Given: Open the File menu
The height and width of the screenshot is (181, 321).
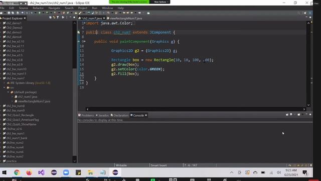Looking at the screenshot, I should pos(2,8).
